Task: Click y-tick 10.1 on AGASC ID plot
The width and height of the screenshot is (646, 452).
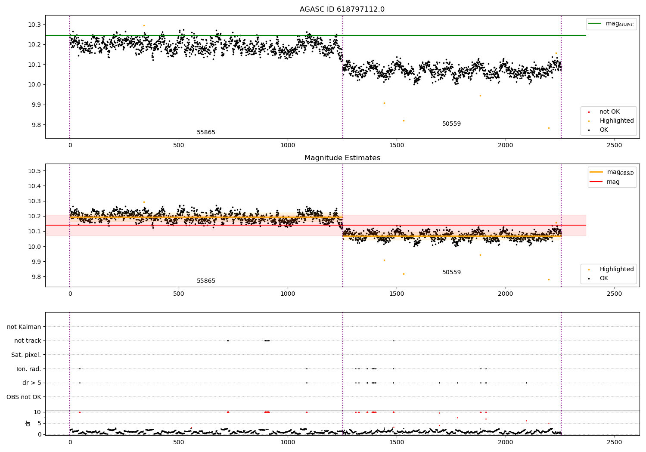Action: click(34, 65)
